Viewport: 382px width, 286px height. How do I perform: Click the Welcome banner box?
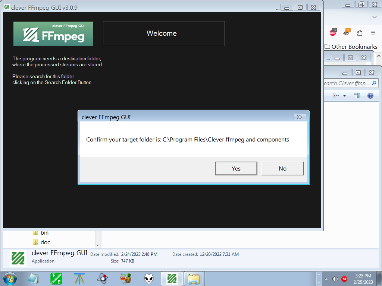pos(164,34)
